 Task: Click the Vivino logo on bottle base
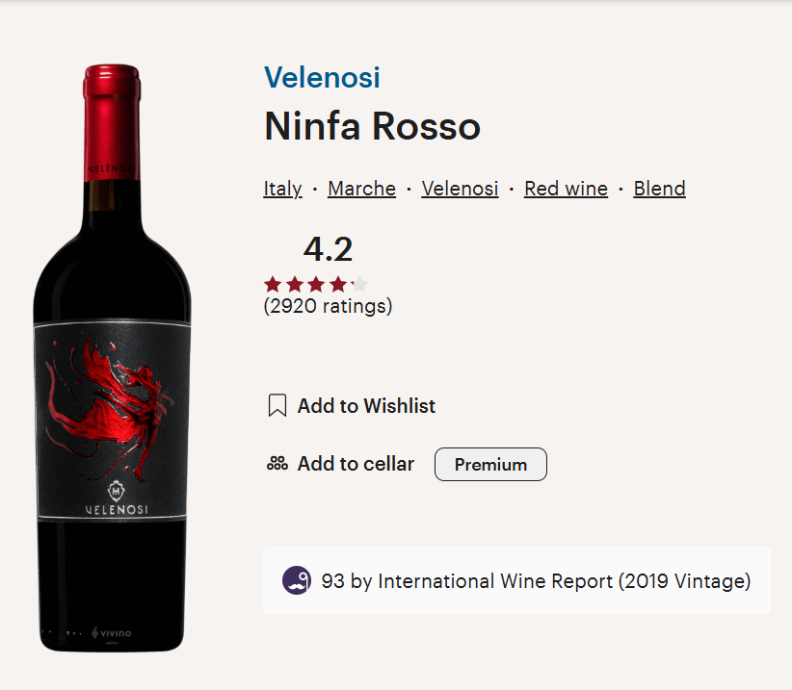click(x=111, y=632)
